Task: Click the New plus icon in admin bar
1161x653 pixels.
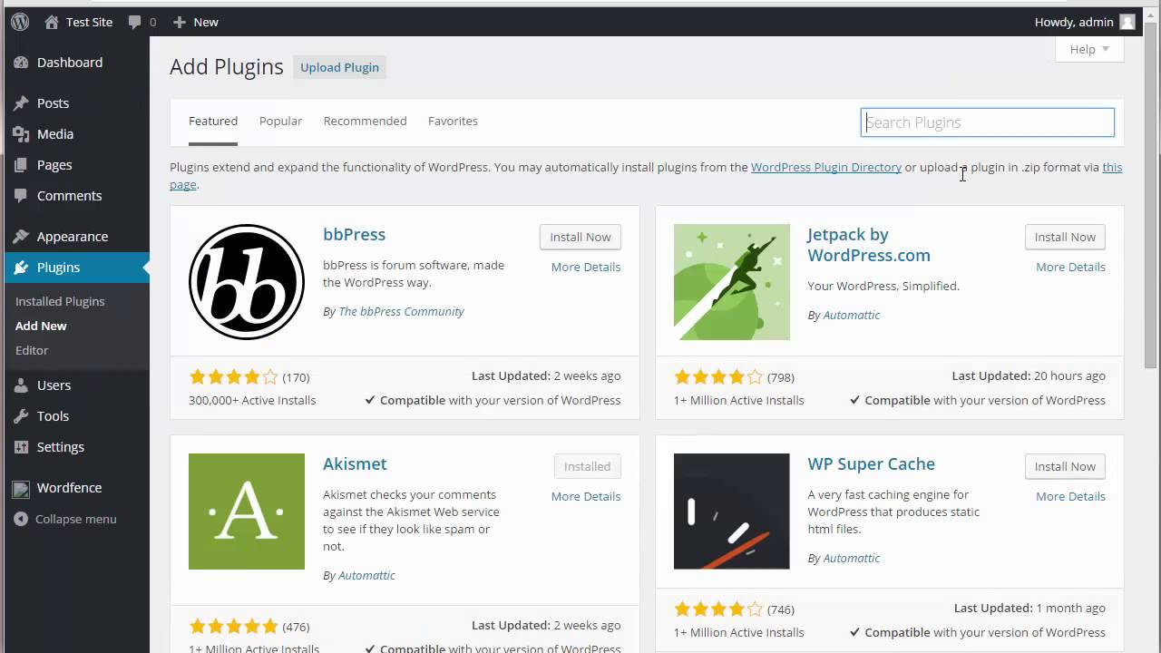Action: point(180,22)
